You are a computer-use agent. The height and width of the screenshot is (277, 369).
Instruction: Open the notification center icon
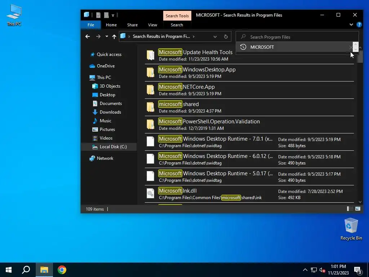358,270
